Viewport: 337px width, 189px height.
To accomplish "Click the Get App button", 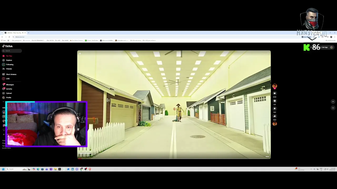I will [324, 48].
